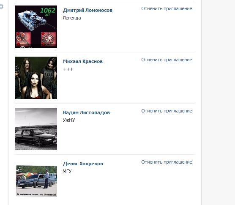Click the Легенда status text
This screenshot has height=205, width=235.
coord(72,18)
